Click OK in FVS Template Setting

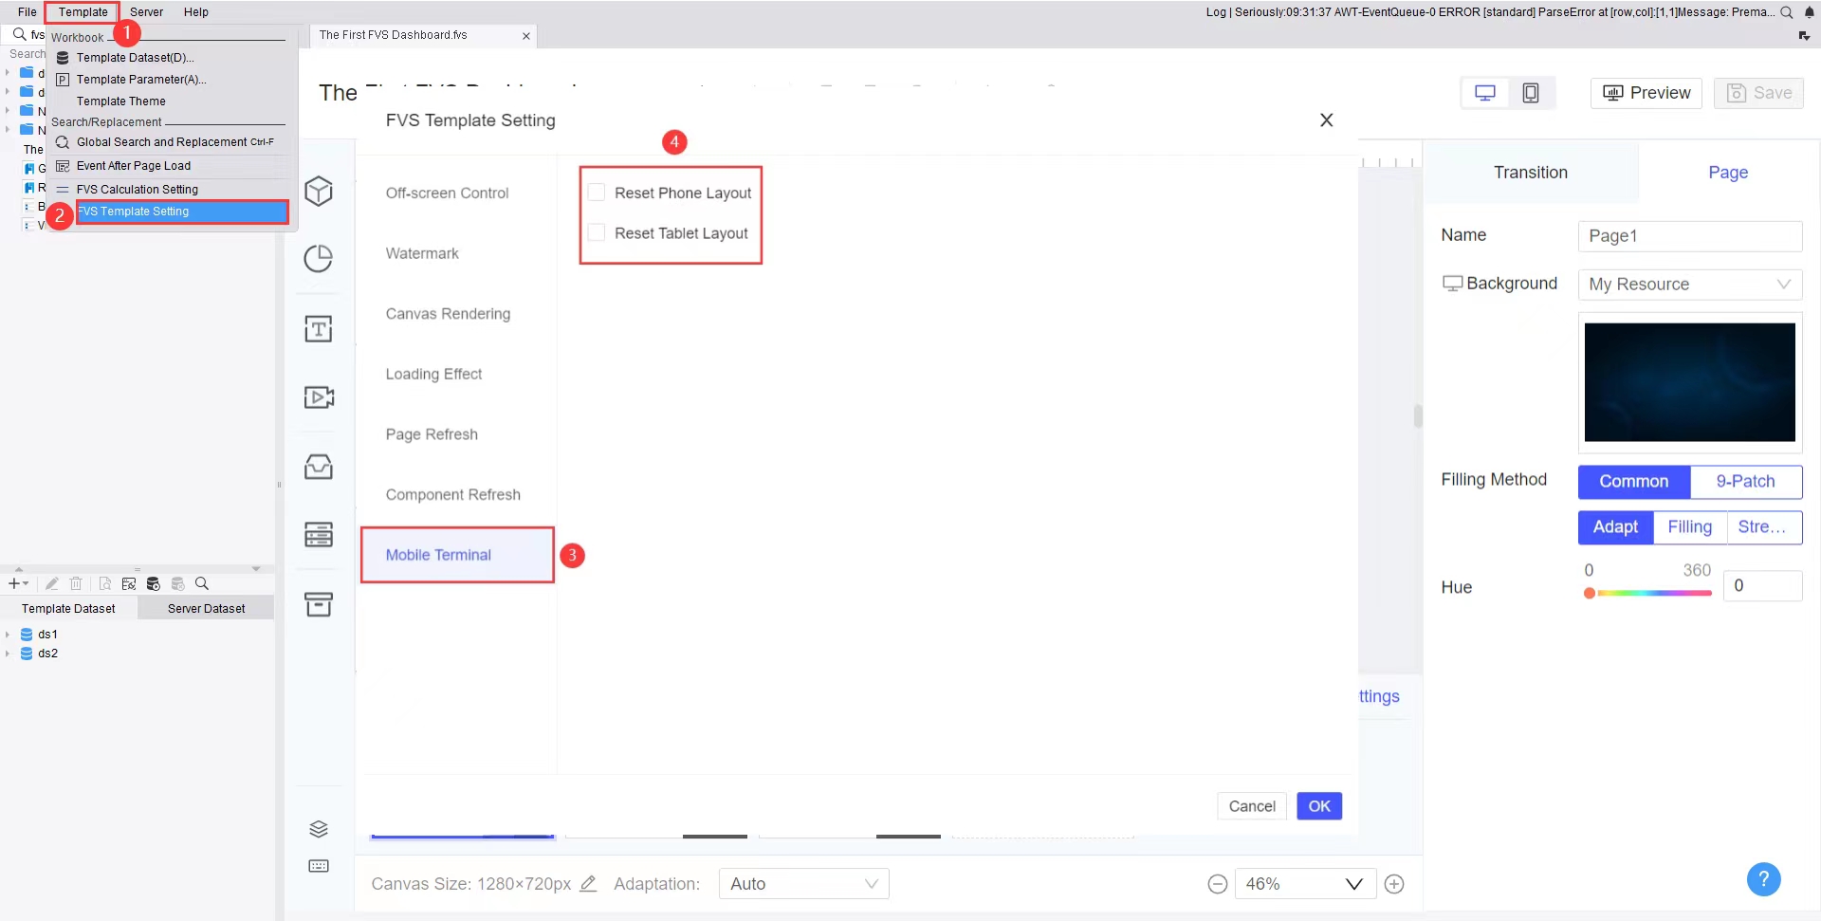coord(1318,806)
